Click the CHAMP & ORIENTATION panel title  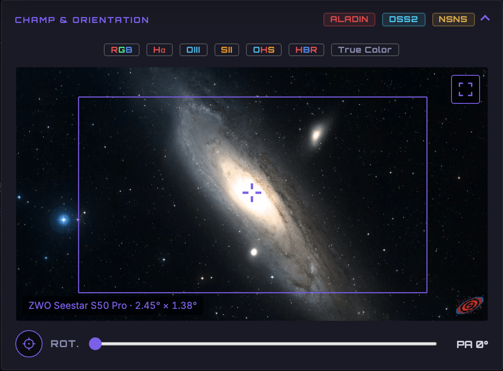pos(82,20)
